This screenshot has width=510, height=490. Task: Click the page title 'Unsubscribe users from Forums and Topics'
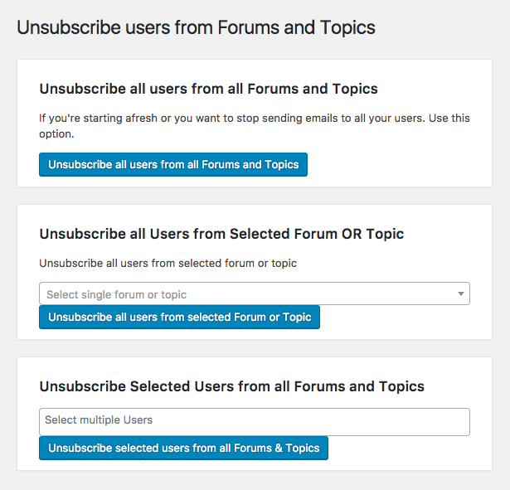click(196, 27)
